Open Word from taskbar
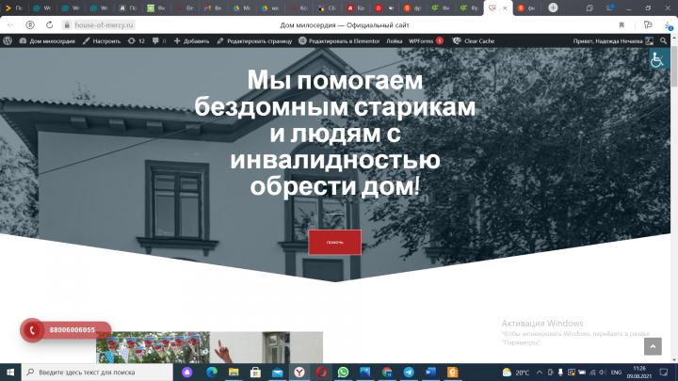The height and width of the screenshot is (381, 678). (430, 372)
